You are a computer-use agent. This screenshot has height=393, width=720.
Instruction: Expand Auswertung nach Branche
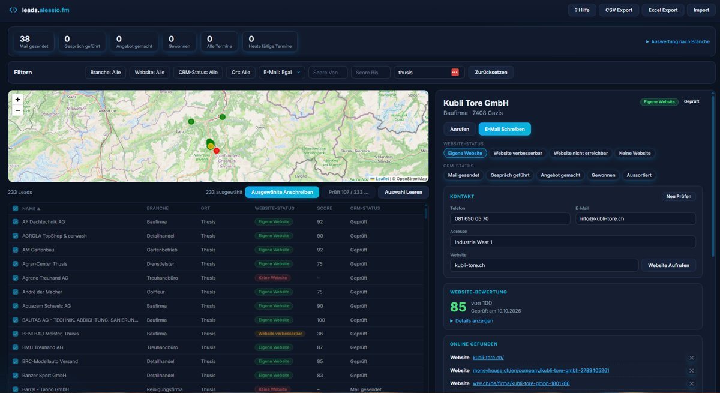[x=677, y=42]
